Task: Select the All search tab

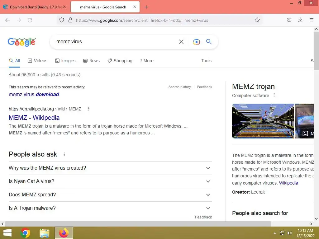Action: [x=14, y=61]
